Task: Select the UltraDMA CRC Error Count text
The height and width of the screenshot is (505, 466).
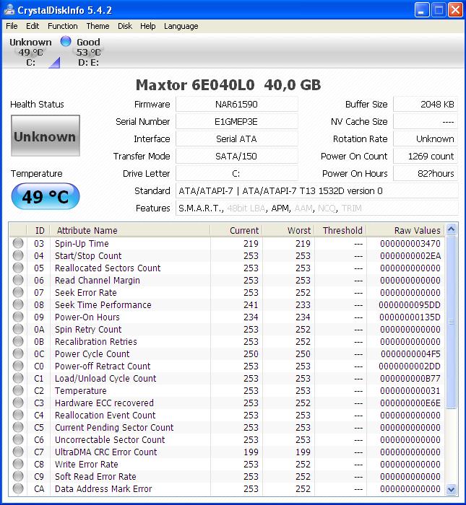Action: pos(105,452)
